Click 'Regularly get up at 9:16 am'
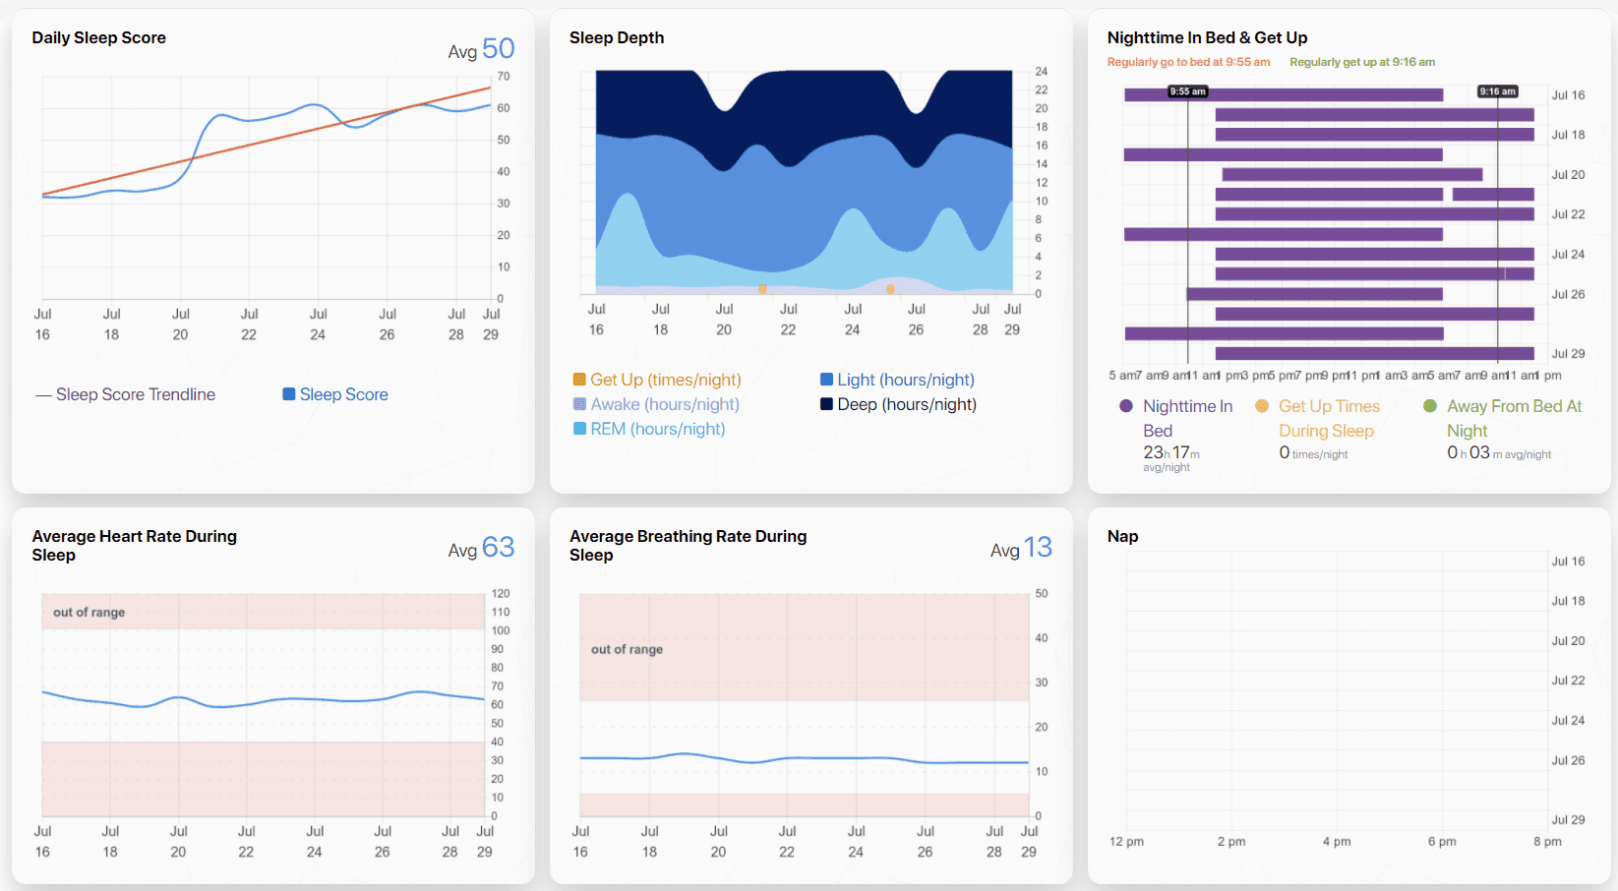The width and height of the screenshot is (1618, 891). pos(1361,62)
